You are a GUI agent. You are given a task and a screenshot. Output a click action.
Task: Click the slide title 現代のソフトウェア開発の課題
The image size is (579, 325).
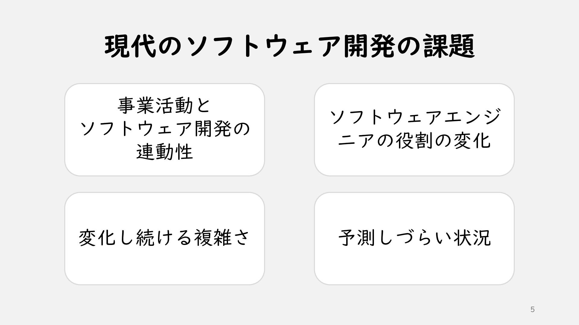tap(289, 47)
